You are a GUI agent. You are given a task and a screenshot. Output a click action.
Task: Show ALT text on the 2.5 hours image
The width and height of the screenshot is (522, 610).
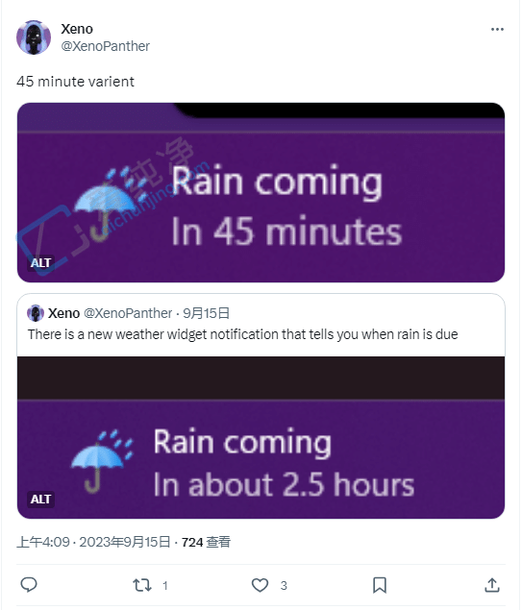pos(41,500)
